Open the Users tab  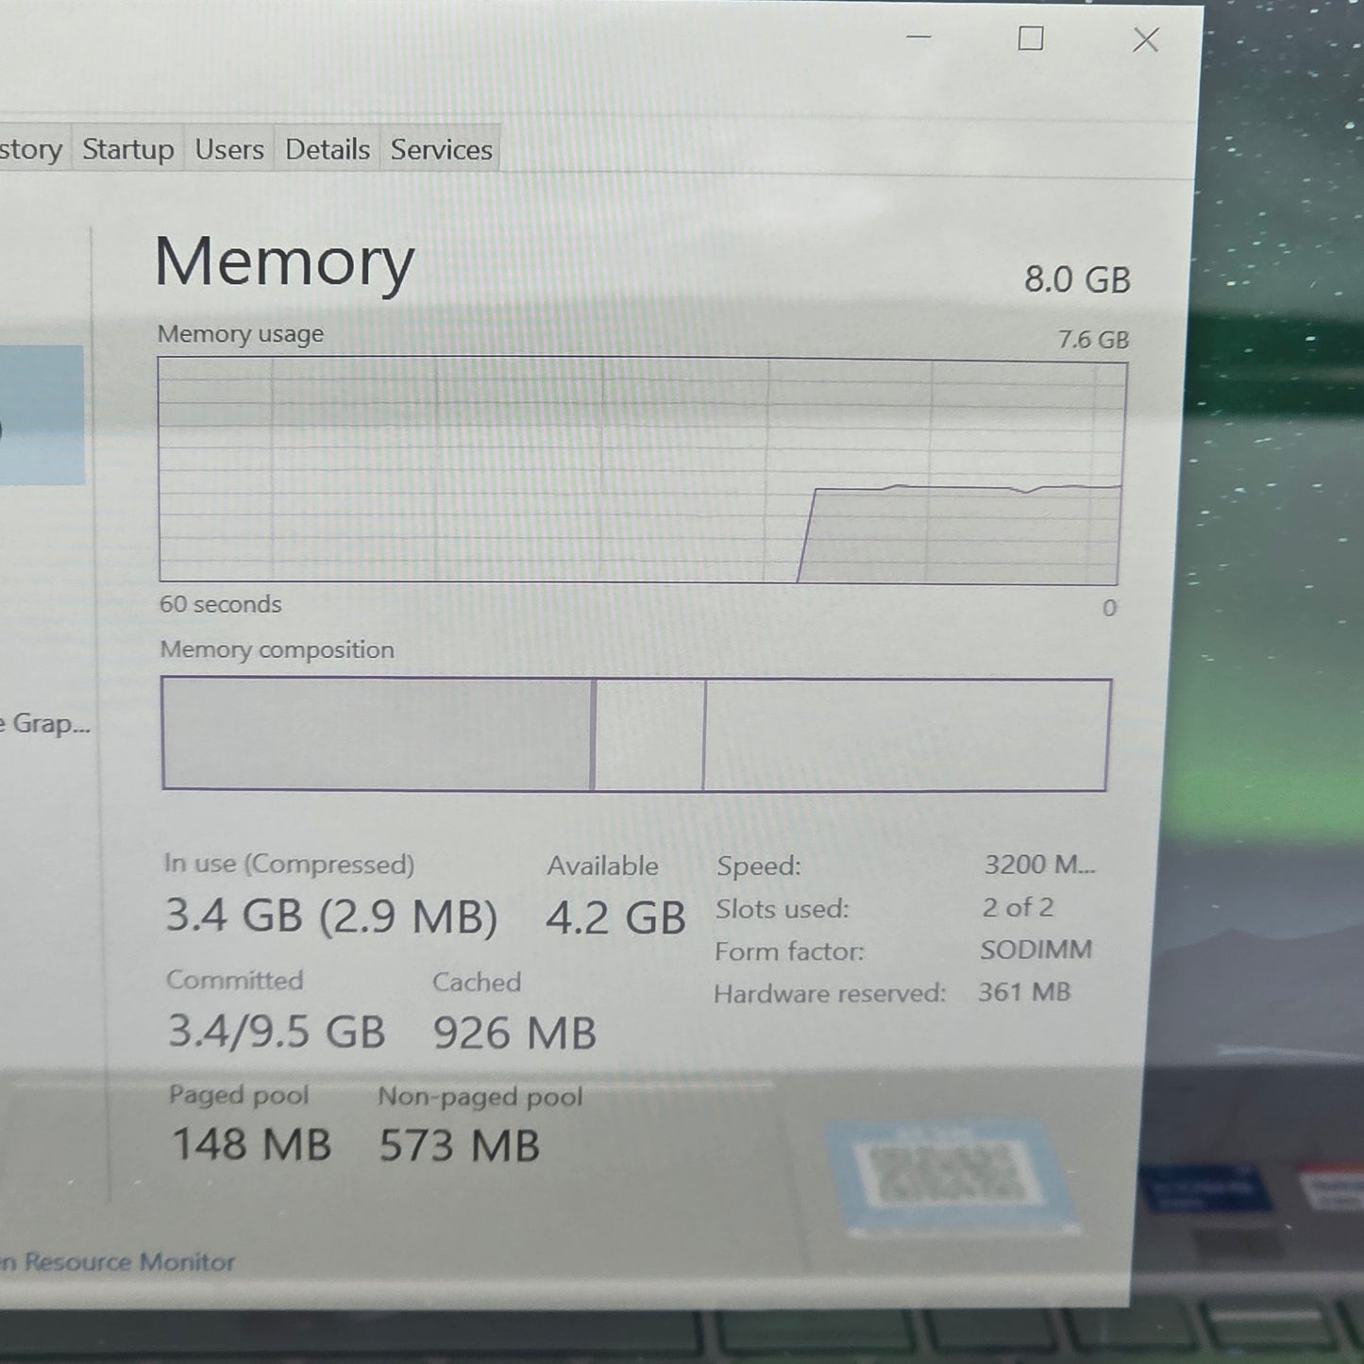pos(229,149)
